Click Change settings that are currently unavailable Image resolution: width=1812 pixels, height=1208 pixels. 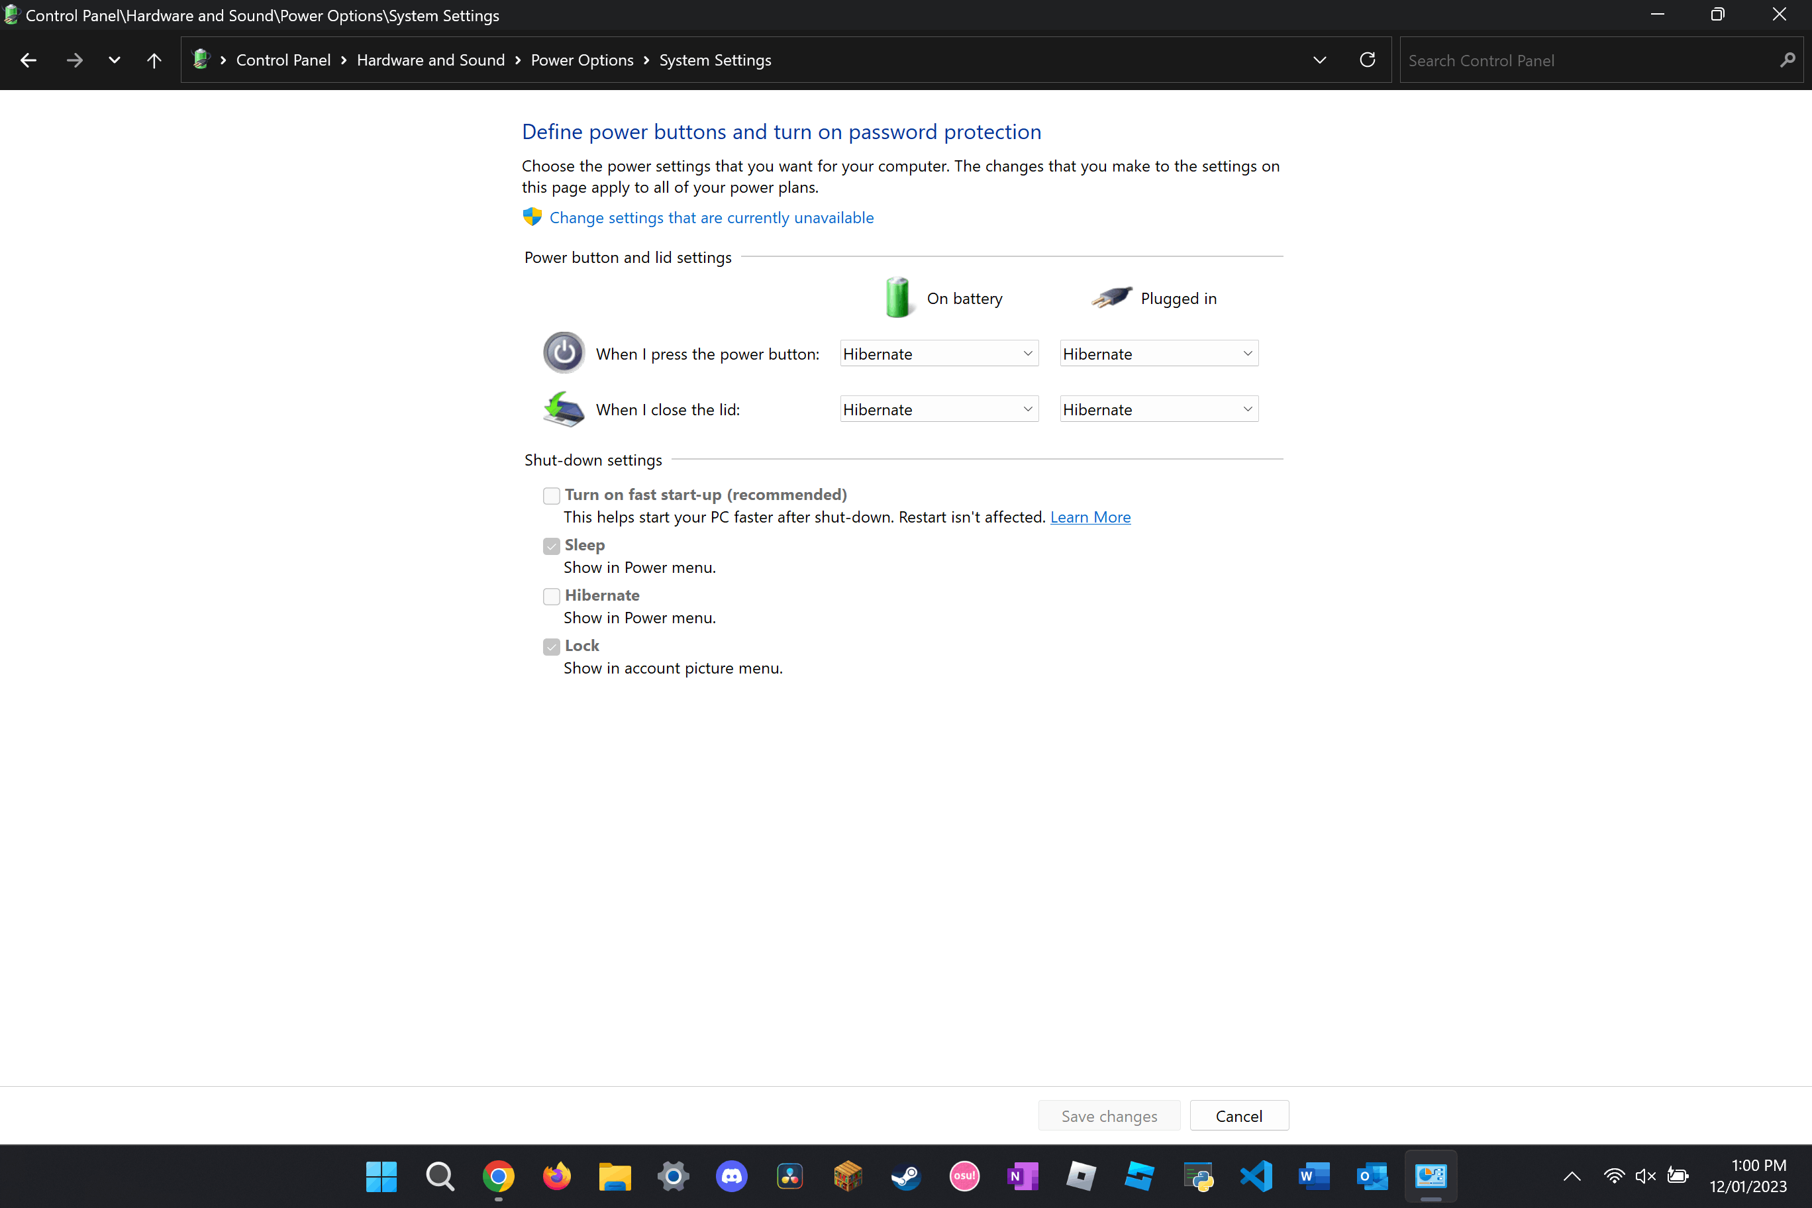click(711, 218)
